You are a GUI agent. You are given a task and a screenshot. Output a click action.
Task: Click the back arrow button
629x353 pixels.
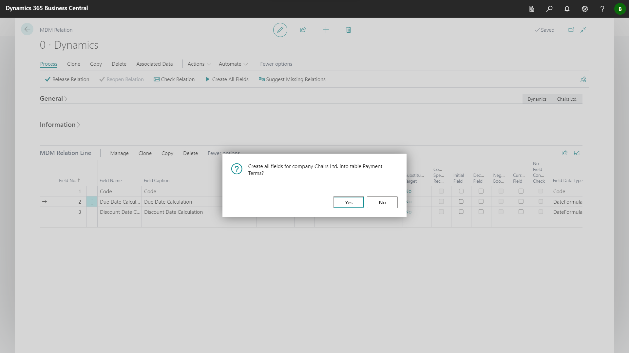[27, 29]
